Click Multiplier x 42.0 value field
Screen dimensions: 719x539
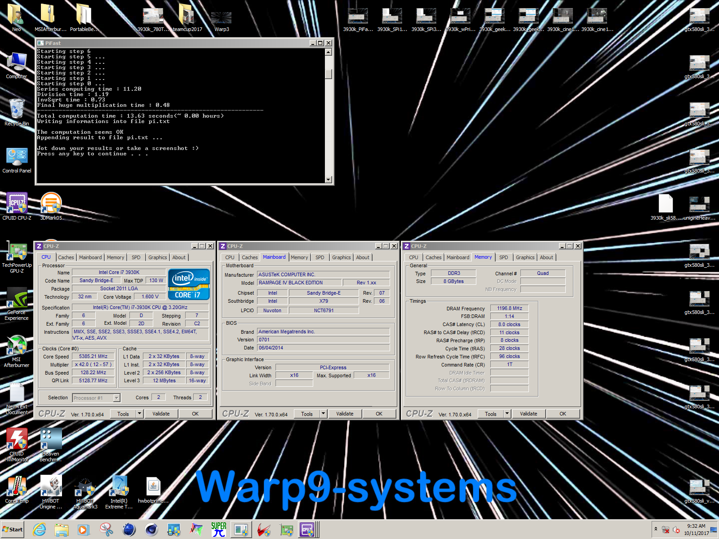coord(93,365)
